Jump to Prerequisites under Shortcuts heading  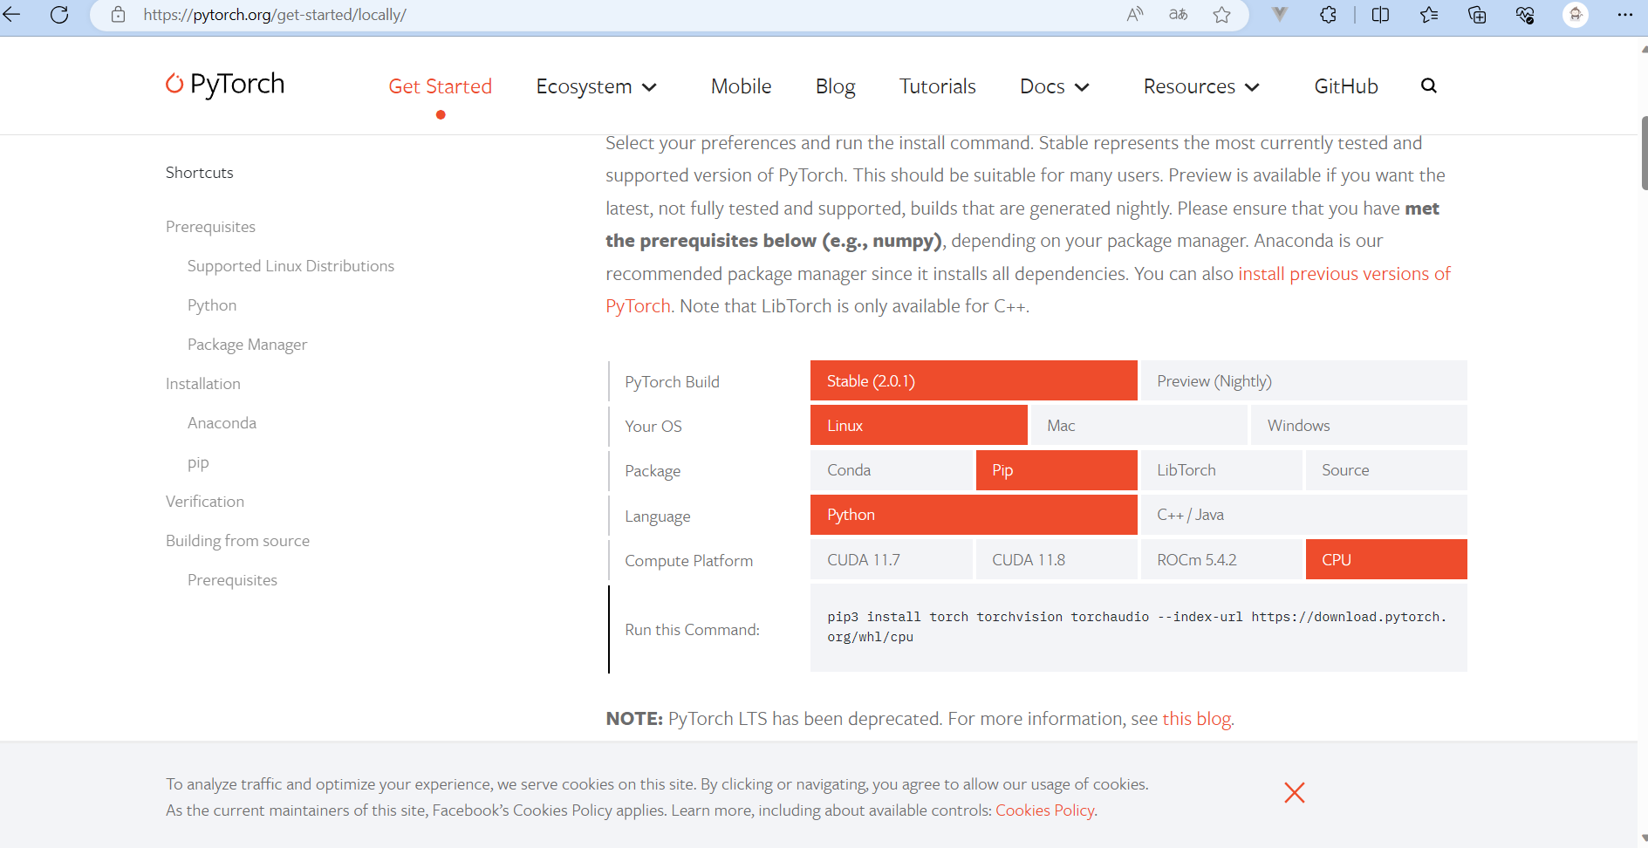(210, 227)
